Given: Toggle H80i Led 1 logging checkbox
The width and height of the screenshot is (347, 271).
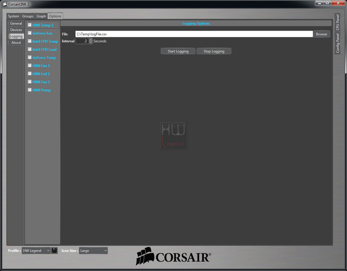Looking at the screenshot, I should (x=29, y=74).
